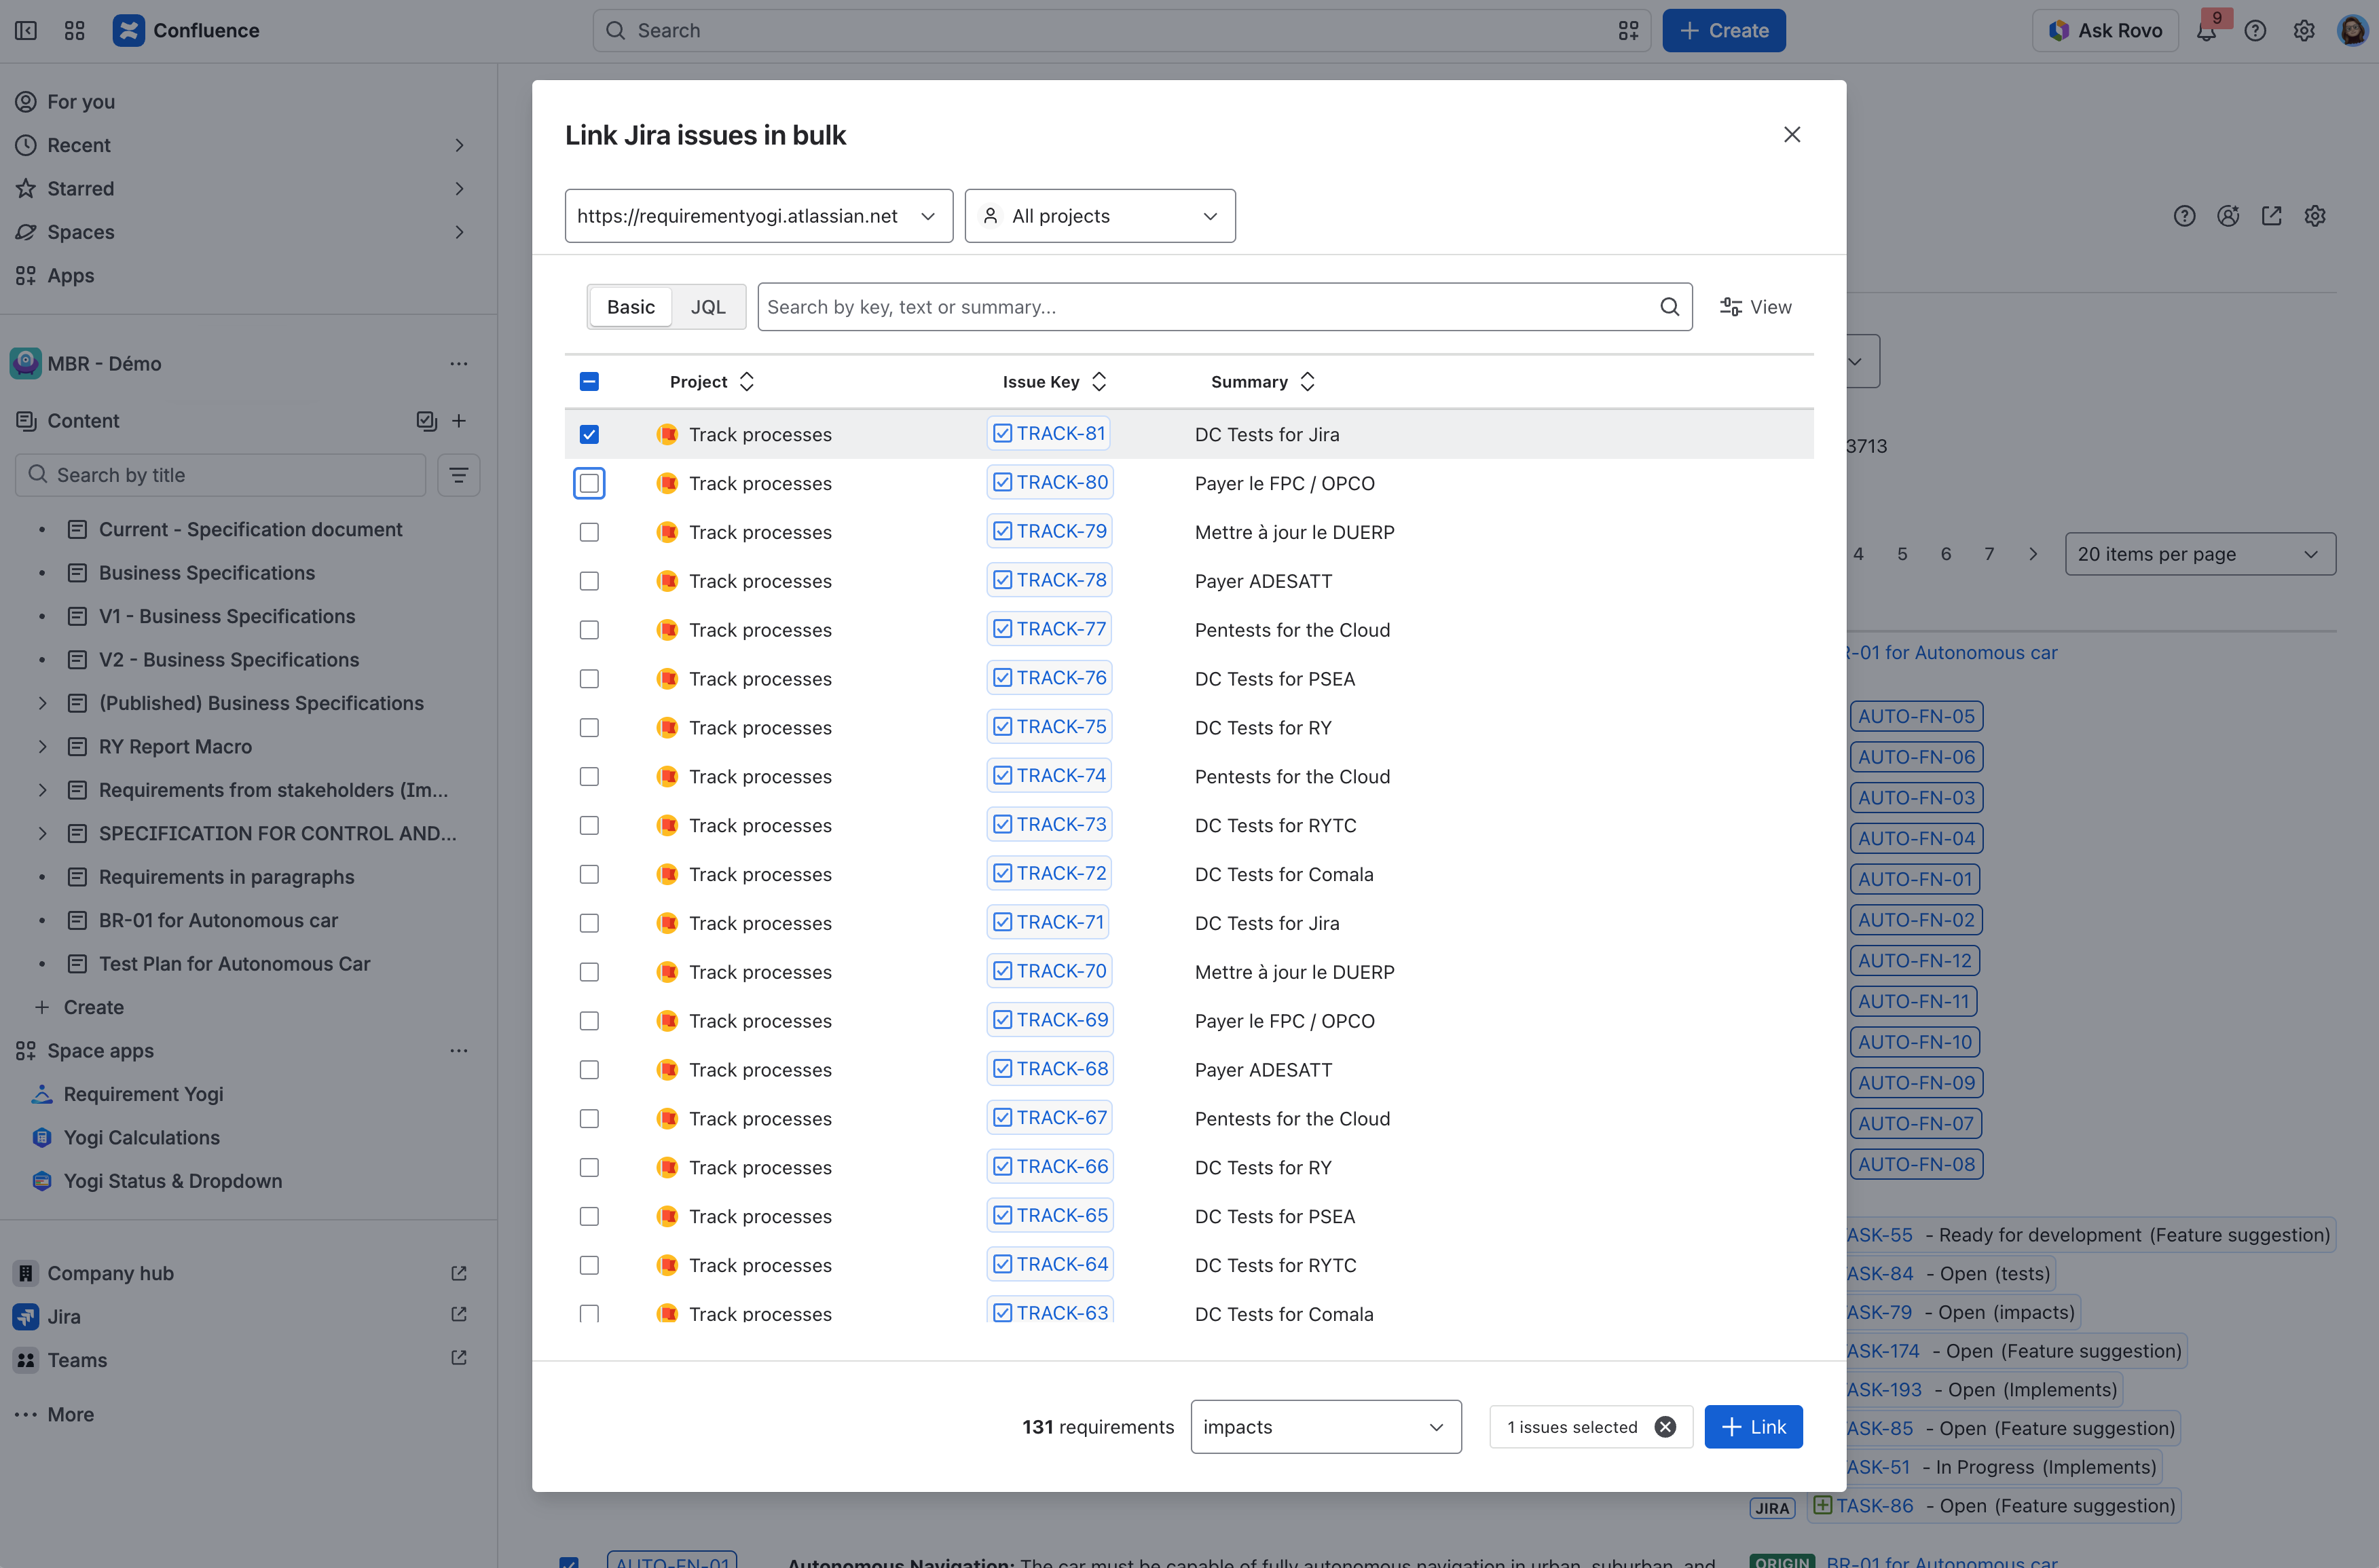The image size is (2379, 1568).
Task: Open Yogi Status & Dropdown app
Action: coord(172,1181)
